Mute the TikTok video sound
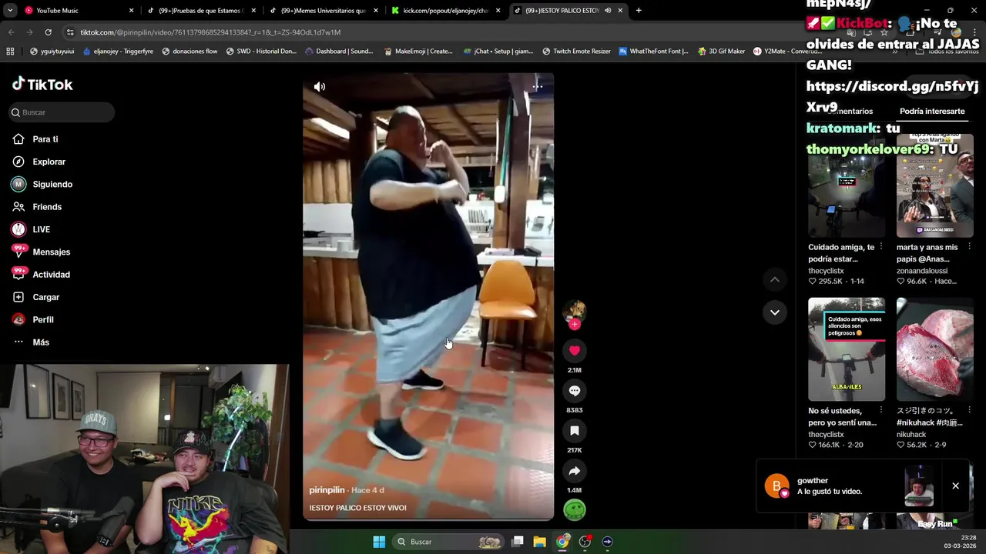The height and width of the screenshot is (554, 986). (x=320, y=87)
